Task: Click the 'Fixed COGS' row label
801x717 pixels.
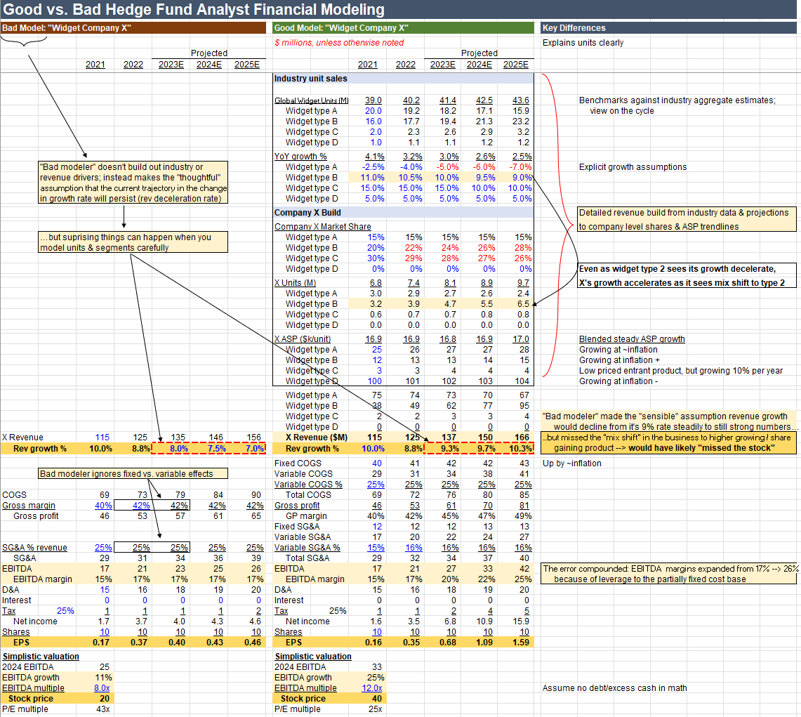Action: 298,463
